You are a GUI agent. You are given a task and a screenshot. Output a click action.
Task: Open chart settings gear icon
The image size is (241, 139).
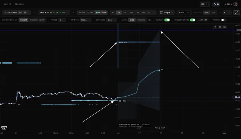[220, 27]
